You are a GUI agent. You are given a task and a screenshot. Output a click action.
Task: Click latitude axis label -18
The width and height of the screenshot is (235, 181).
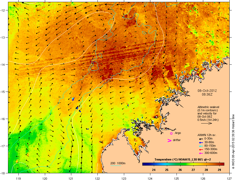[x=3, y=173]
